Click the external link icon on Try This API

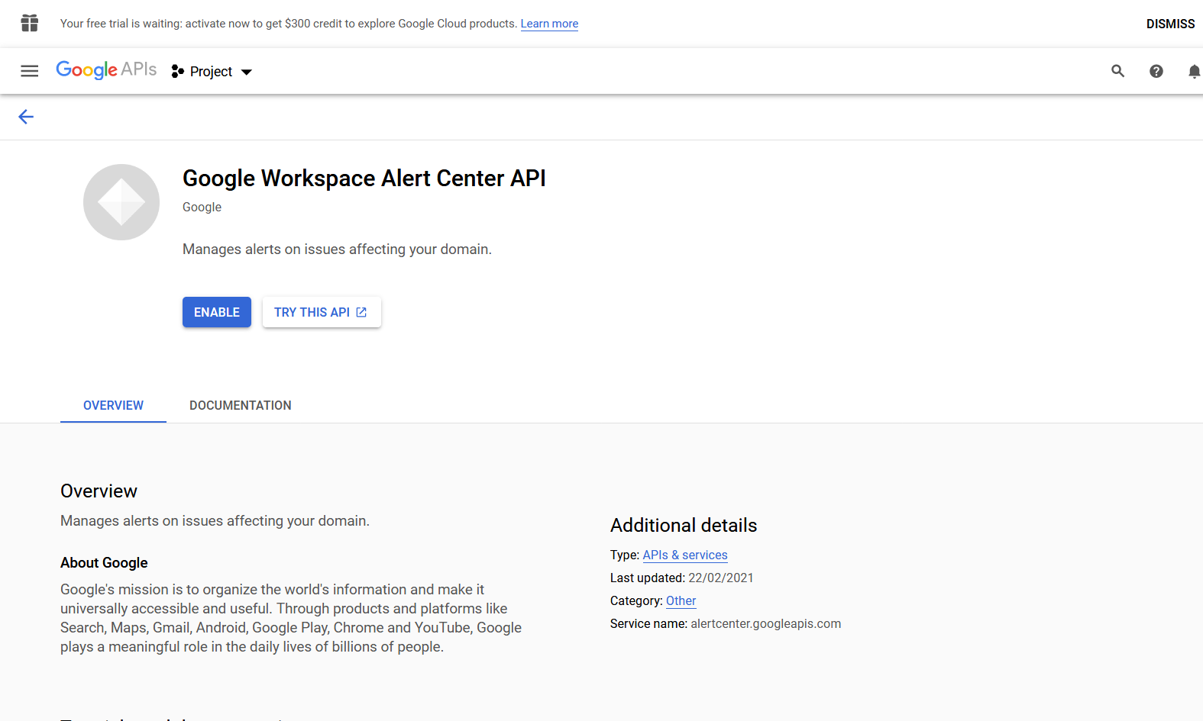coord(361,312)
